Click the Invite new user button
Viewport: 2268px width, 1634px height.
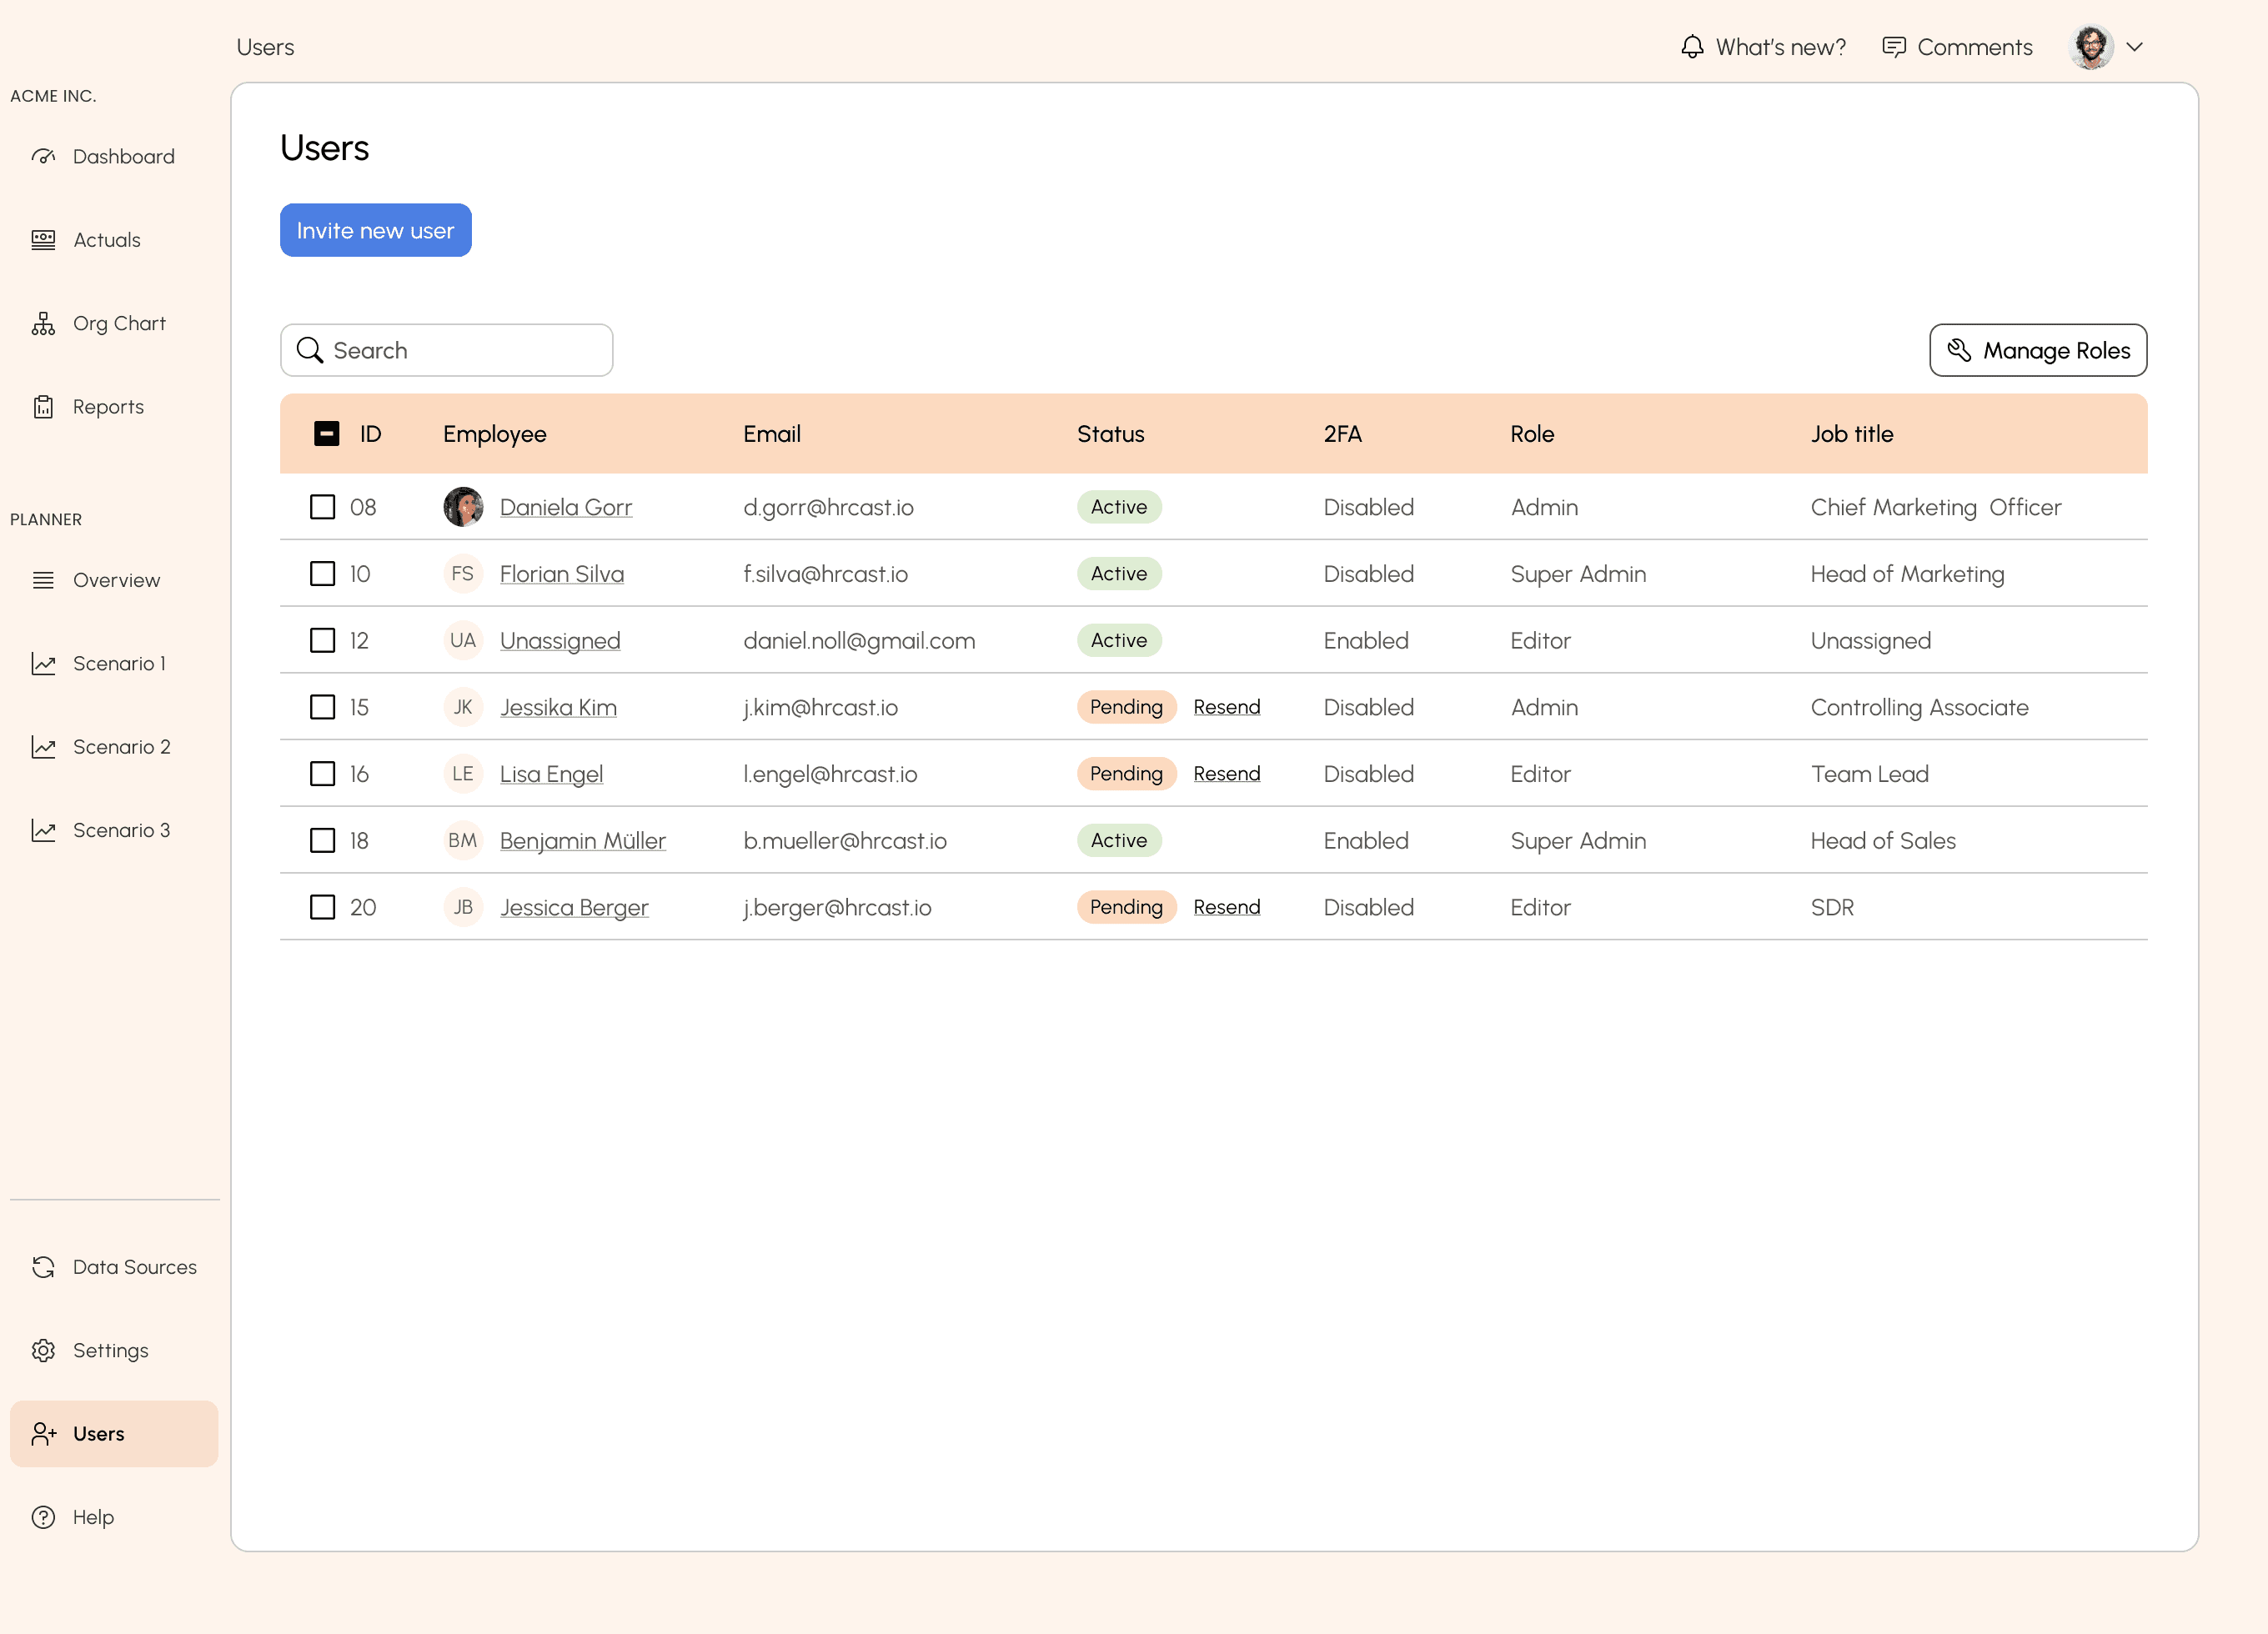tap(375, 230)
